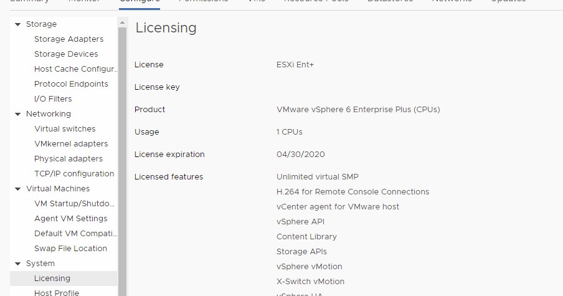The height and width of the screenshot is (296, 563).
Task: Click the Licensing page heading
Action: [166, 28]
